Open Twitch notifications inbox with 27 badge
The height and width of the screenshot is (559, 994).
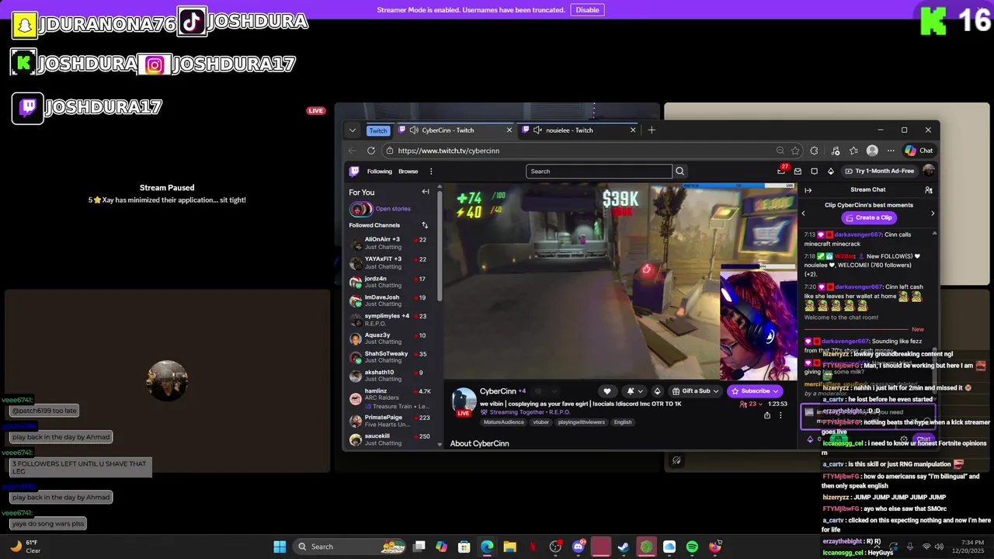pos(781,171)
